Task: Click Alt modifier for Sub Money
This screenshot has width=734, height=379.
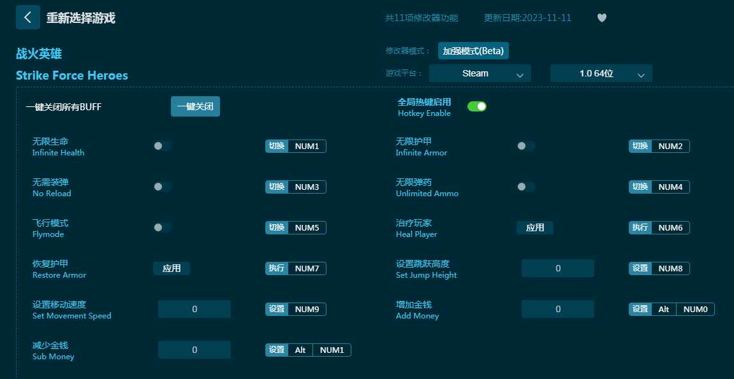Action: tap(300, 350)
